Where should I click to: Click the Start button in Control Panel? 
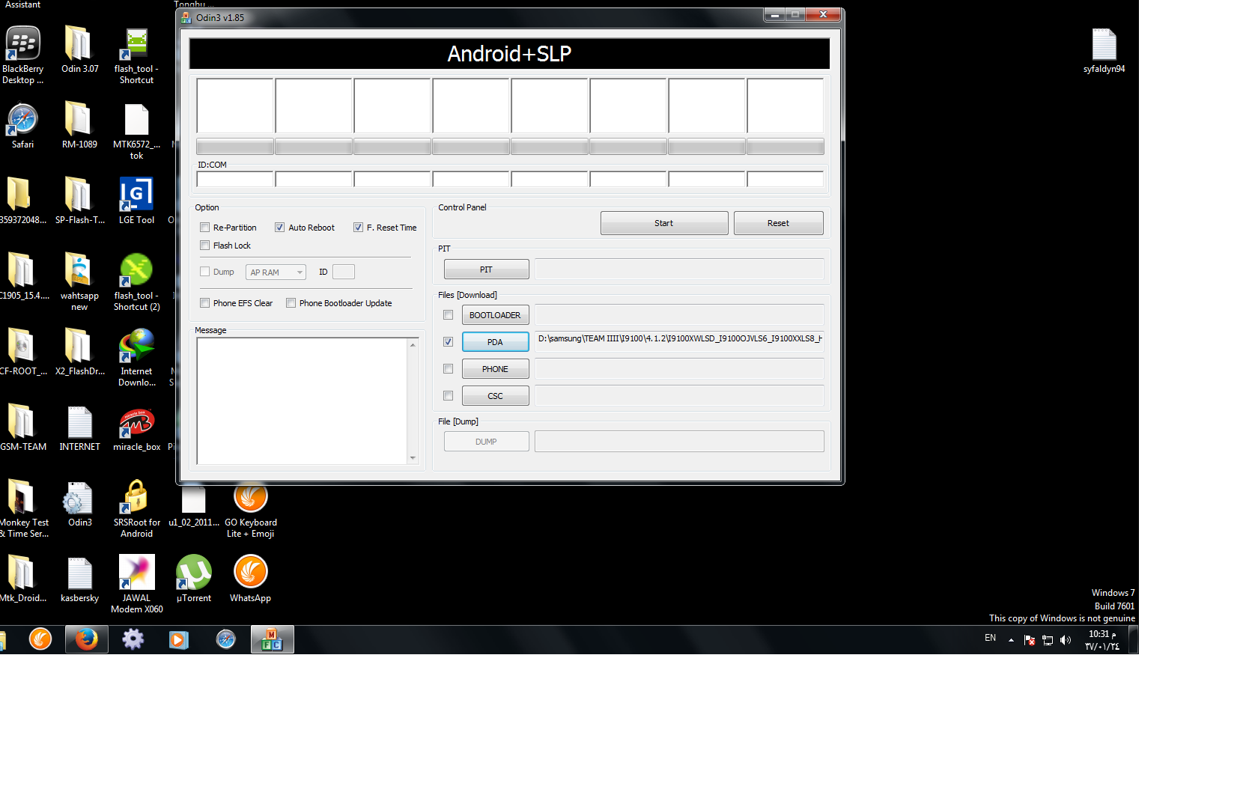tap(664, 223)
